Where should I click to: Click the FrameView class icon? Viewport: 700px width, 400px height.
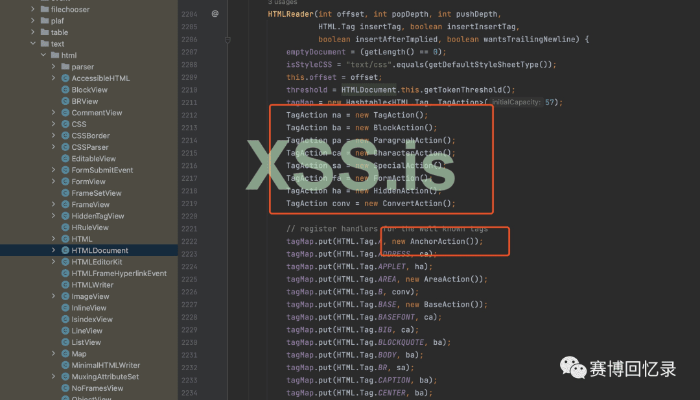click(65, 204)
